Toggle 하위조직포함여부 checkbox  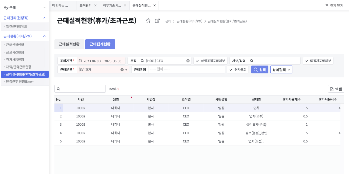pyautogui.click(x=210, y=61)
